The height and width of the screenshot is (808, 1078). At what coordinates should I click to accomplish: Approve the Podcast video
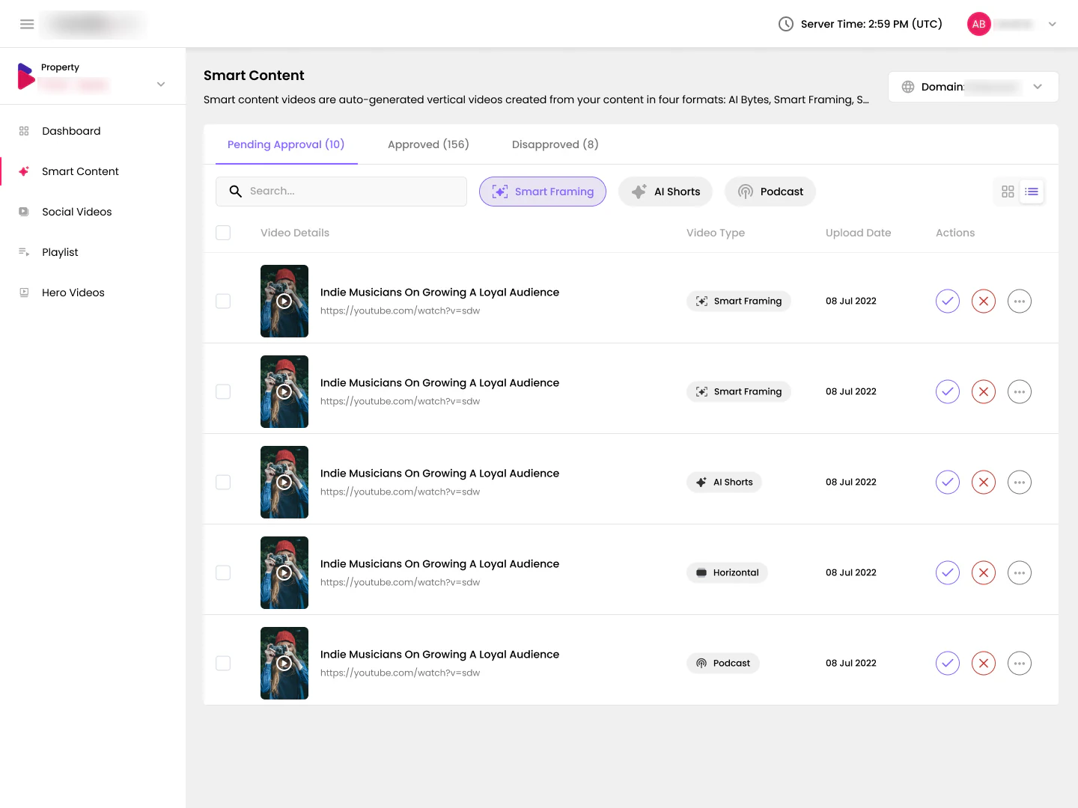(948, 663)
